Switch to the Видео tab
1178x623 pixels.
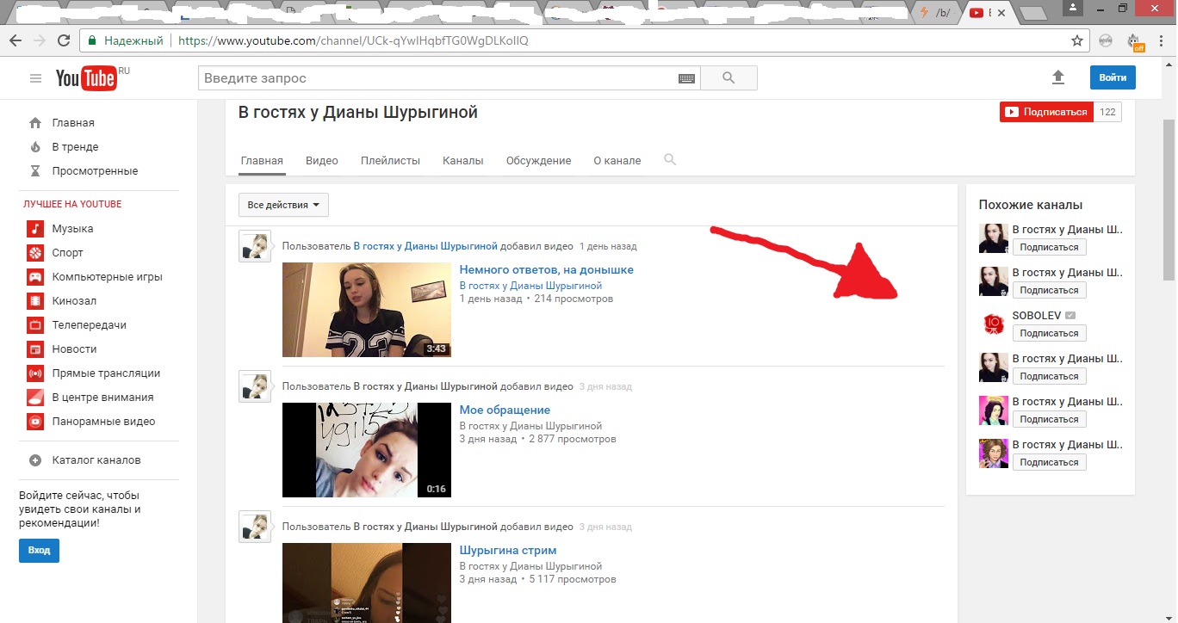(322, 161)
